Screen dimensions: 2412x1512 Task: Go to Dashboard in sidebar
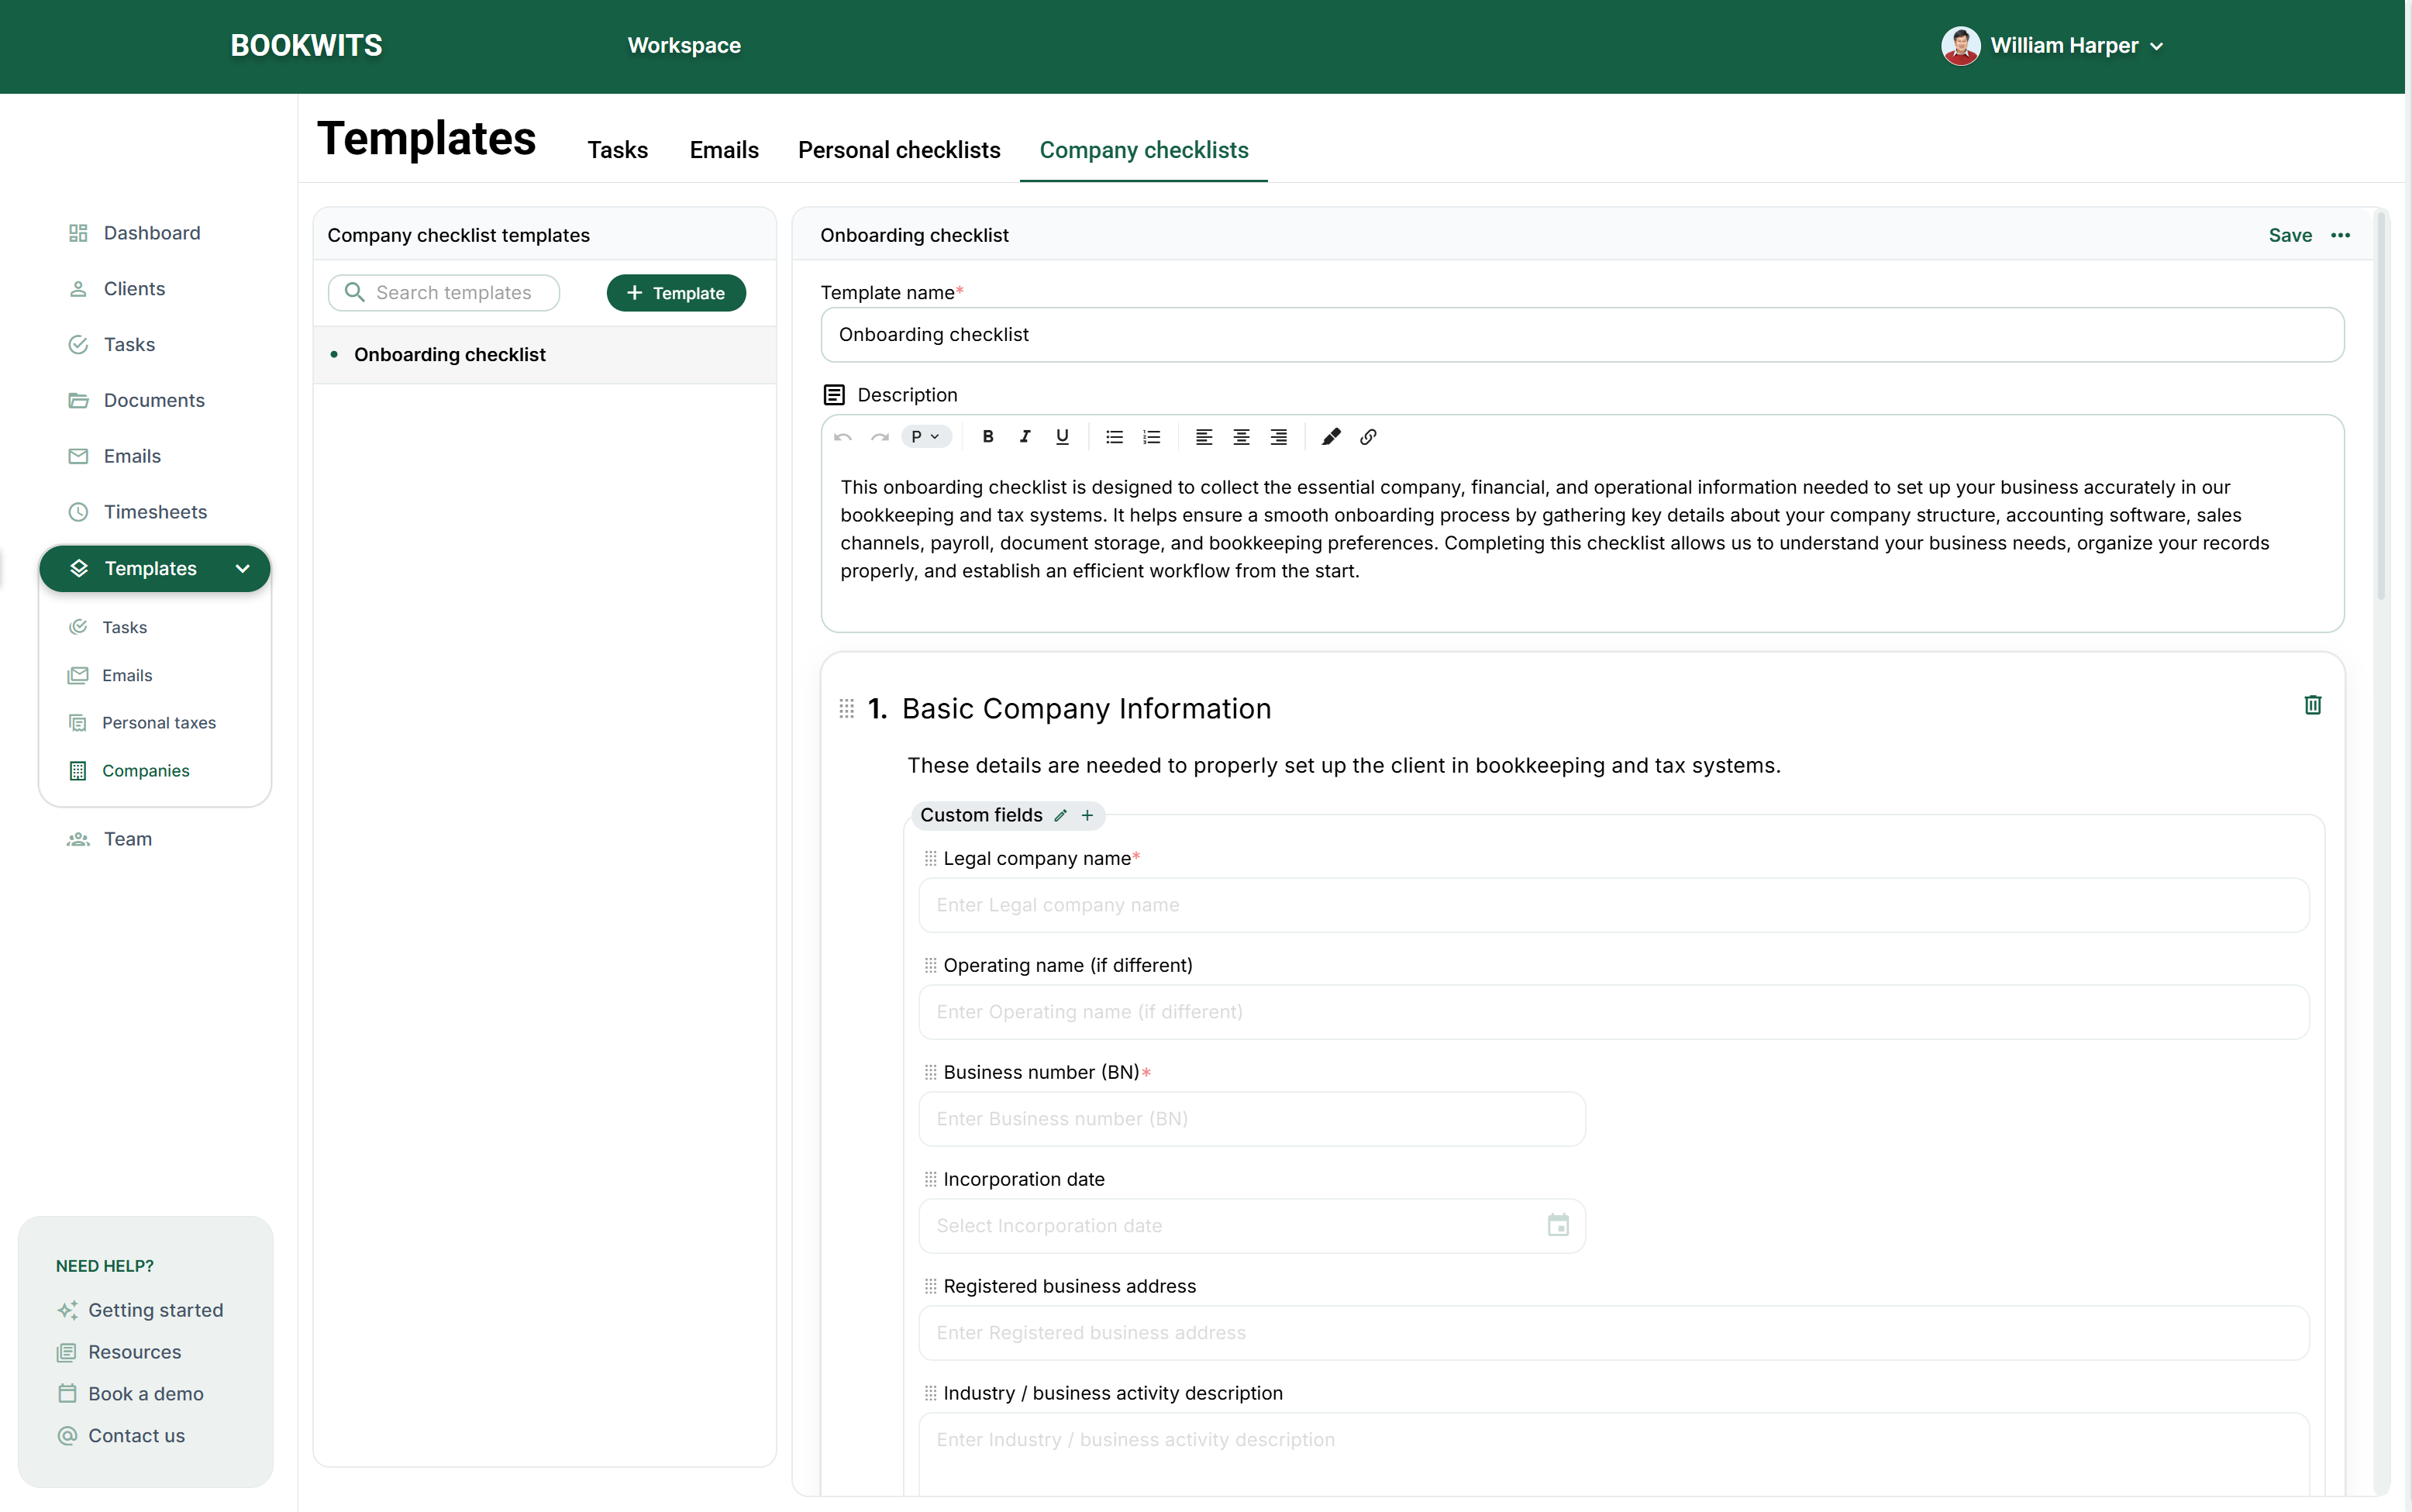point(134,233)
